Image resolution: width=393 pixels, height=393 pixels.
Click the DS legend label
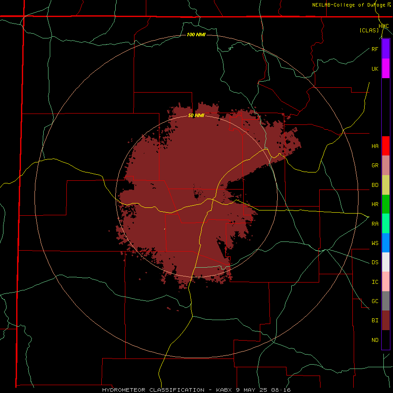pos(375,262)
